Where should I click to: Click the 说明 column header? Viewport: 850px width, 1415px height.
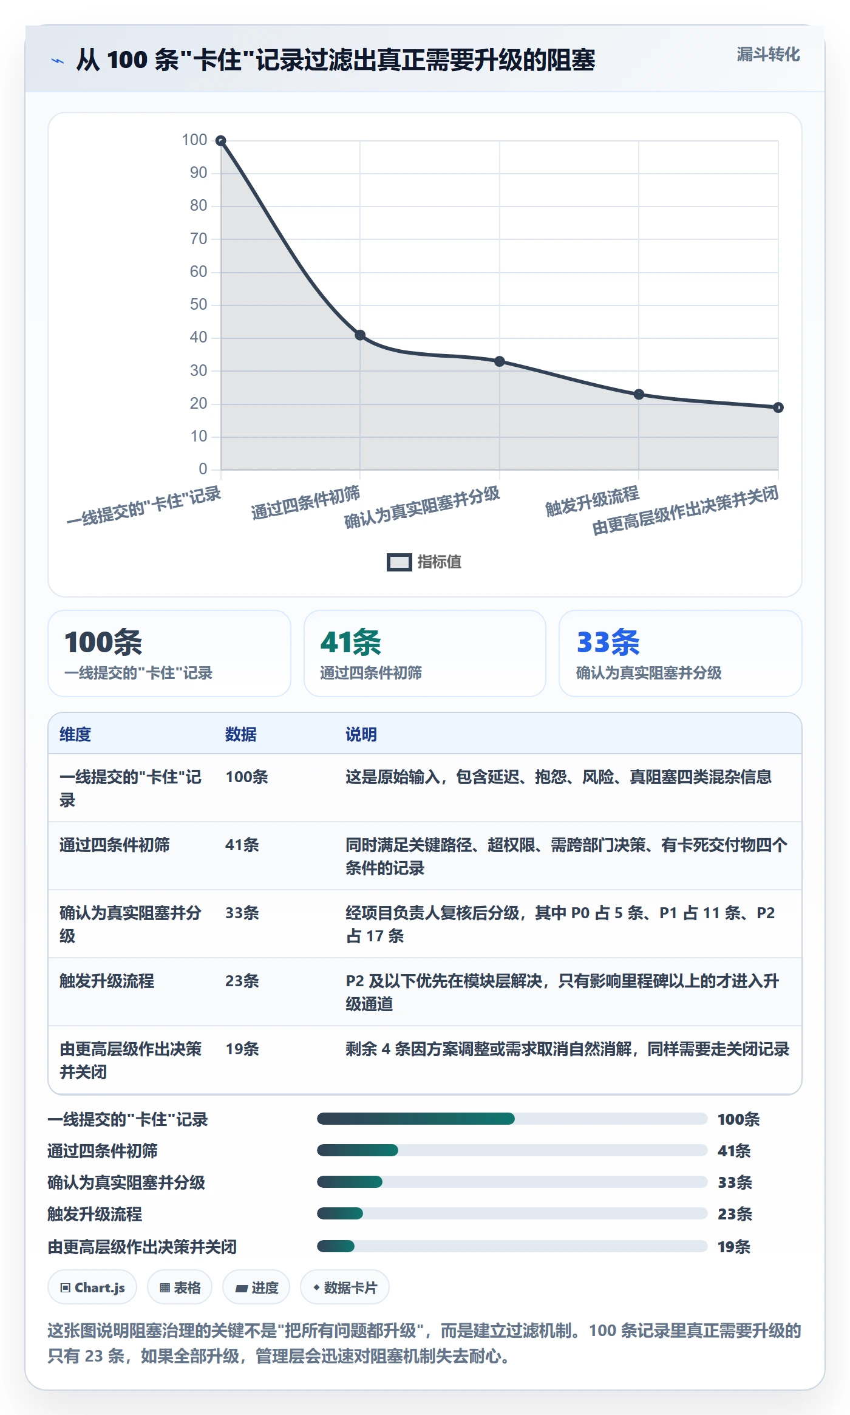point(361,734)
